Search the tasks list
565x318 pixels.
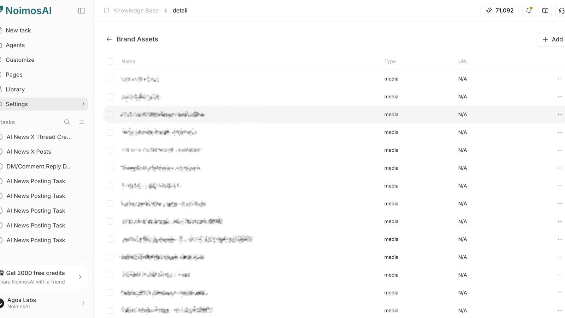pyautogui.click(x=67, y=122)
